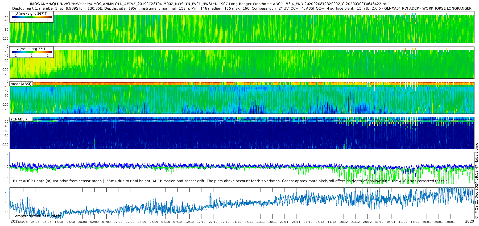This screenshot has height=226, width=479.
Task: Click the '17/09' date tick label
Action: (130, 222)
